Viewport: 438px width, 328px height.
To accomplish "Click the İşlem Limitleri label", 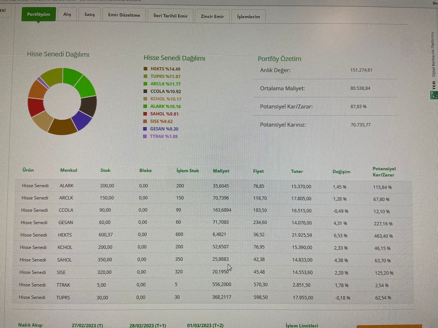I will coord(302,325).
